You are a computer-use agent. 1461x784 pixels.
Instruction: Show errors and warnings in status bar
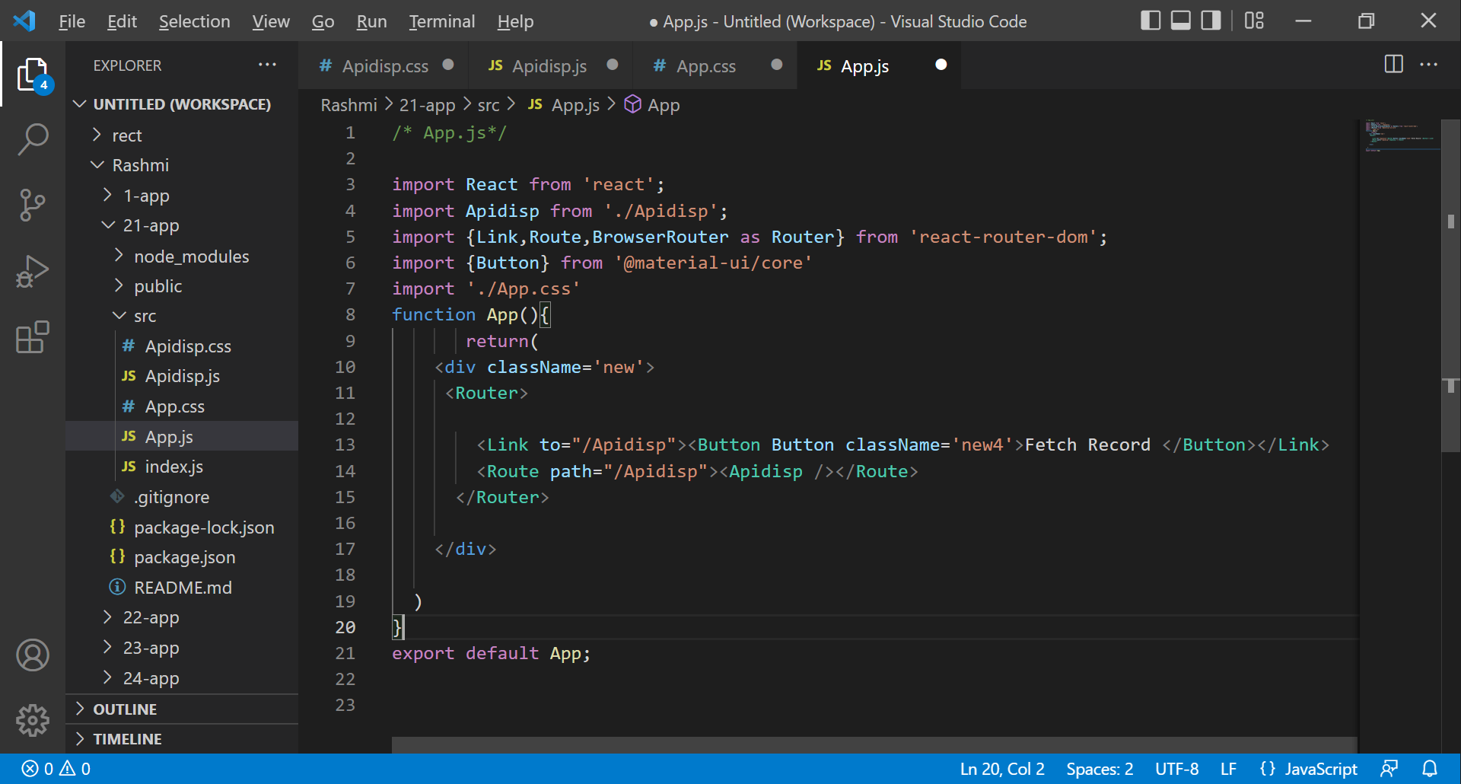[56, 769]
